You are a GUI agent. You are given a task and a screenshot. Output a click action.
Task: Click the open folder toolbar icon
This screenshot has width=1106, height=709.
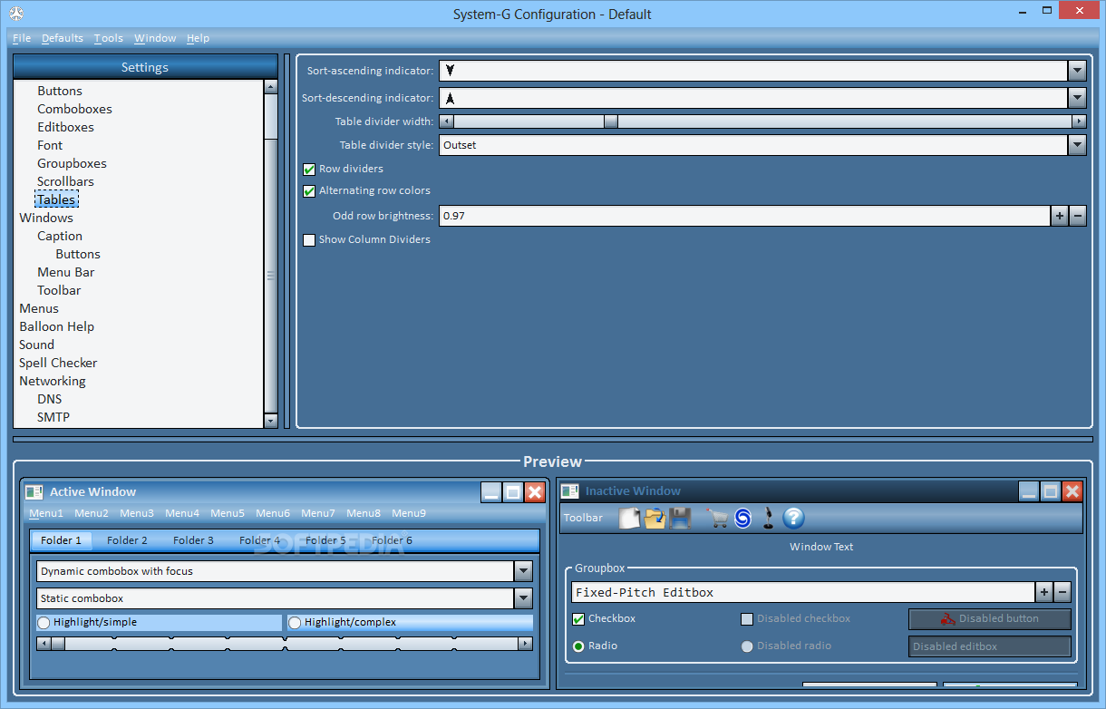pyautogui.click(x=655, y=518)
